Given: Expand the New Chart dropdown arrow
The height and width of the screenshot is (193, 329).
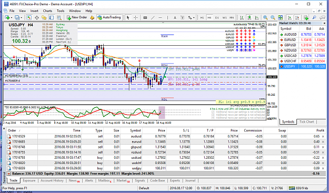Looking at the screenshot, I should coord(12,17).
